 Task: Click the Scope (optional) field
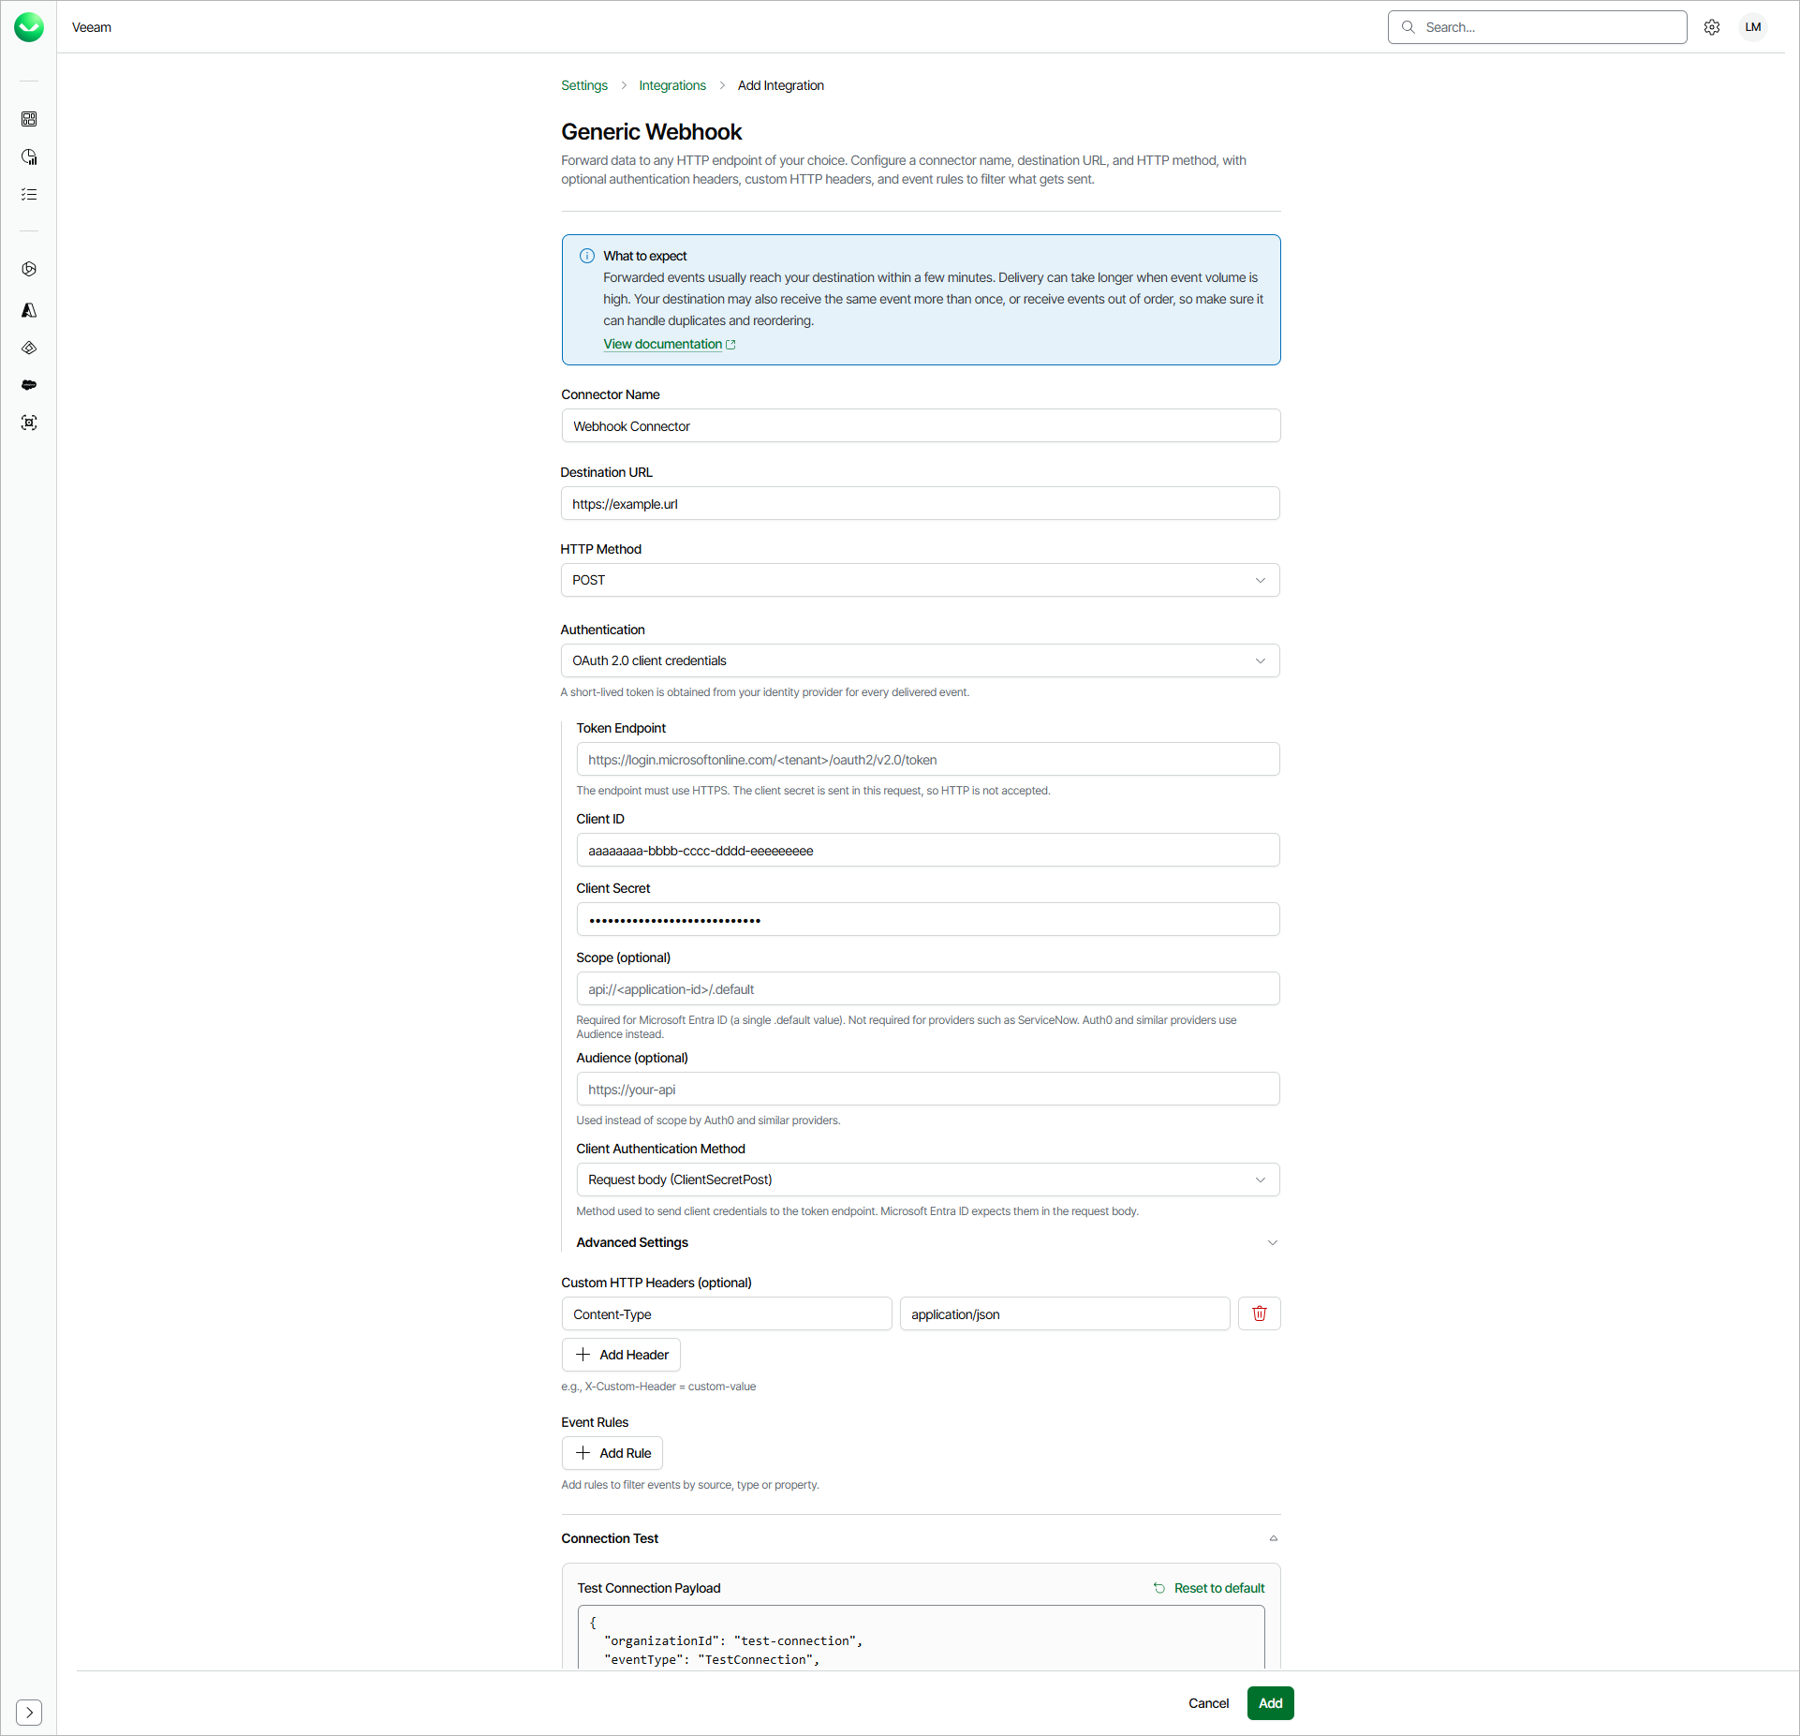928,988
